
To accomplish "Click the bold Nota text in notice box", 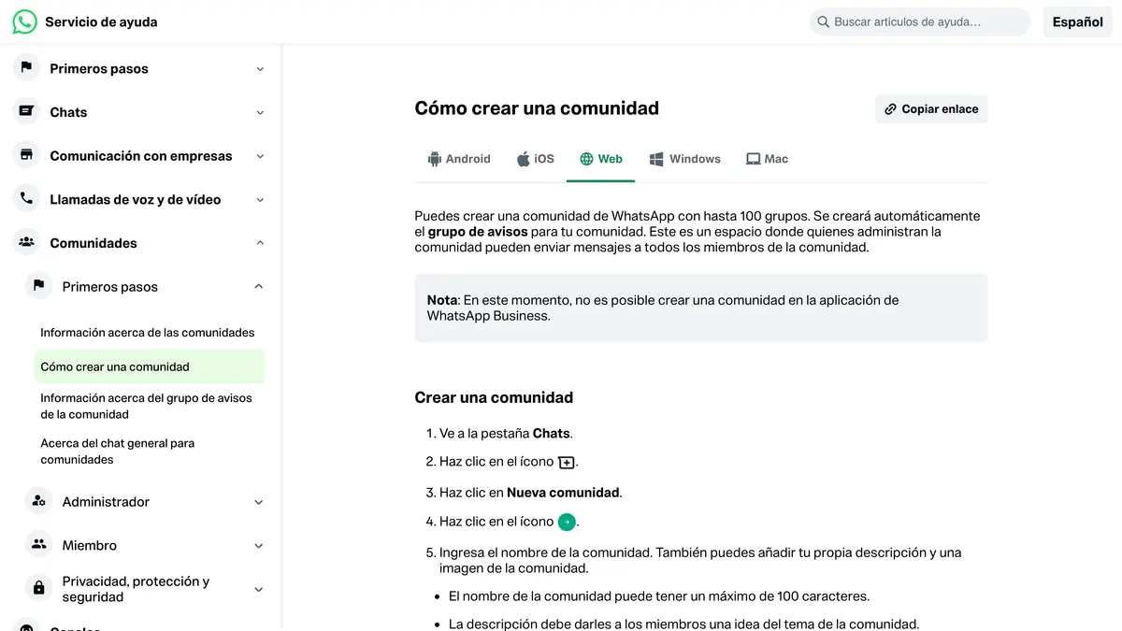I will point(442,300).
